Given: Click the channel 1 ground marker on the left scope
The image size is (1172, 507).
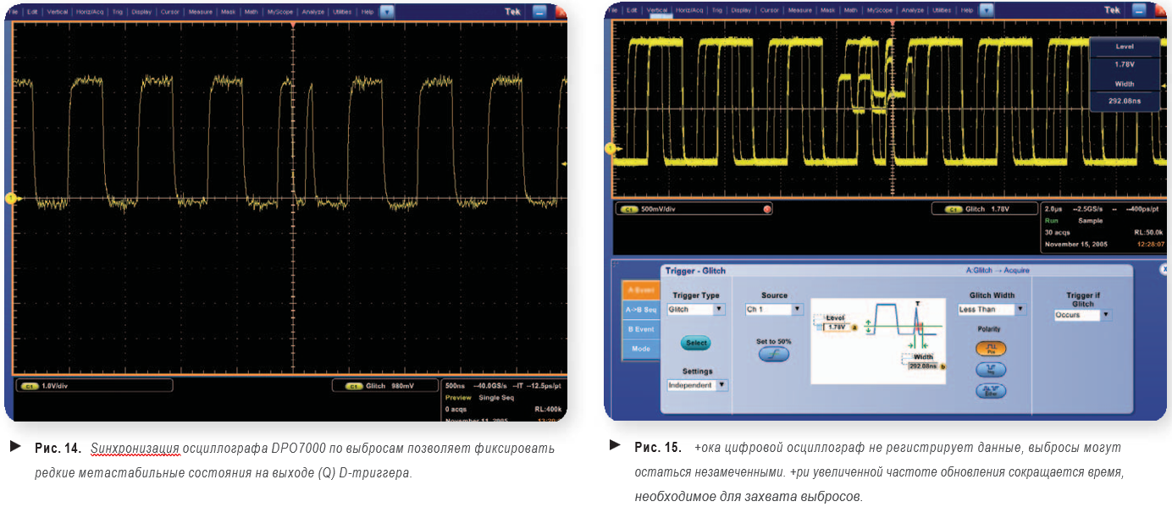Looking at the screenshot, I should pyautogui.click(x=10, y=198).
